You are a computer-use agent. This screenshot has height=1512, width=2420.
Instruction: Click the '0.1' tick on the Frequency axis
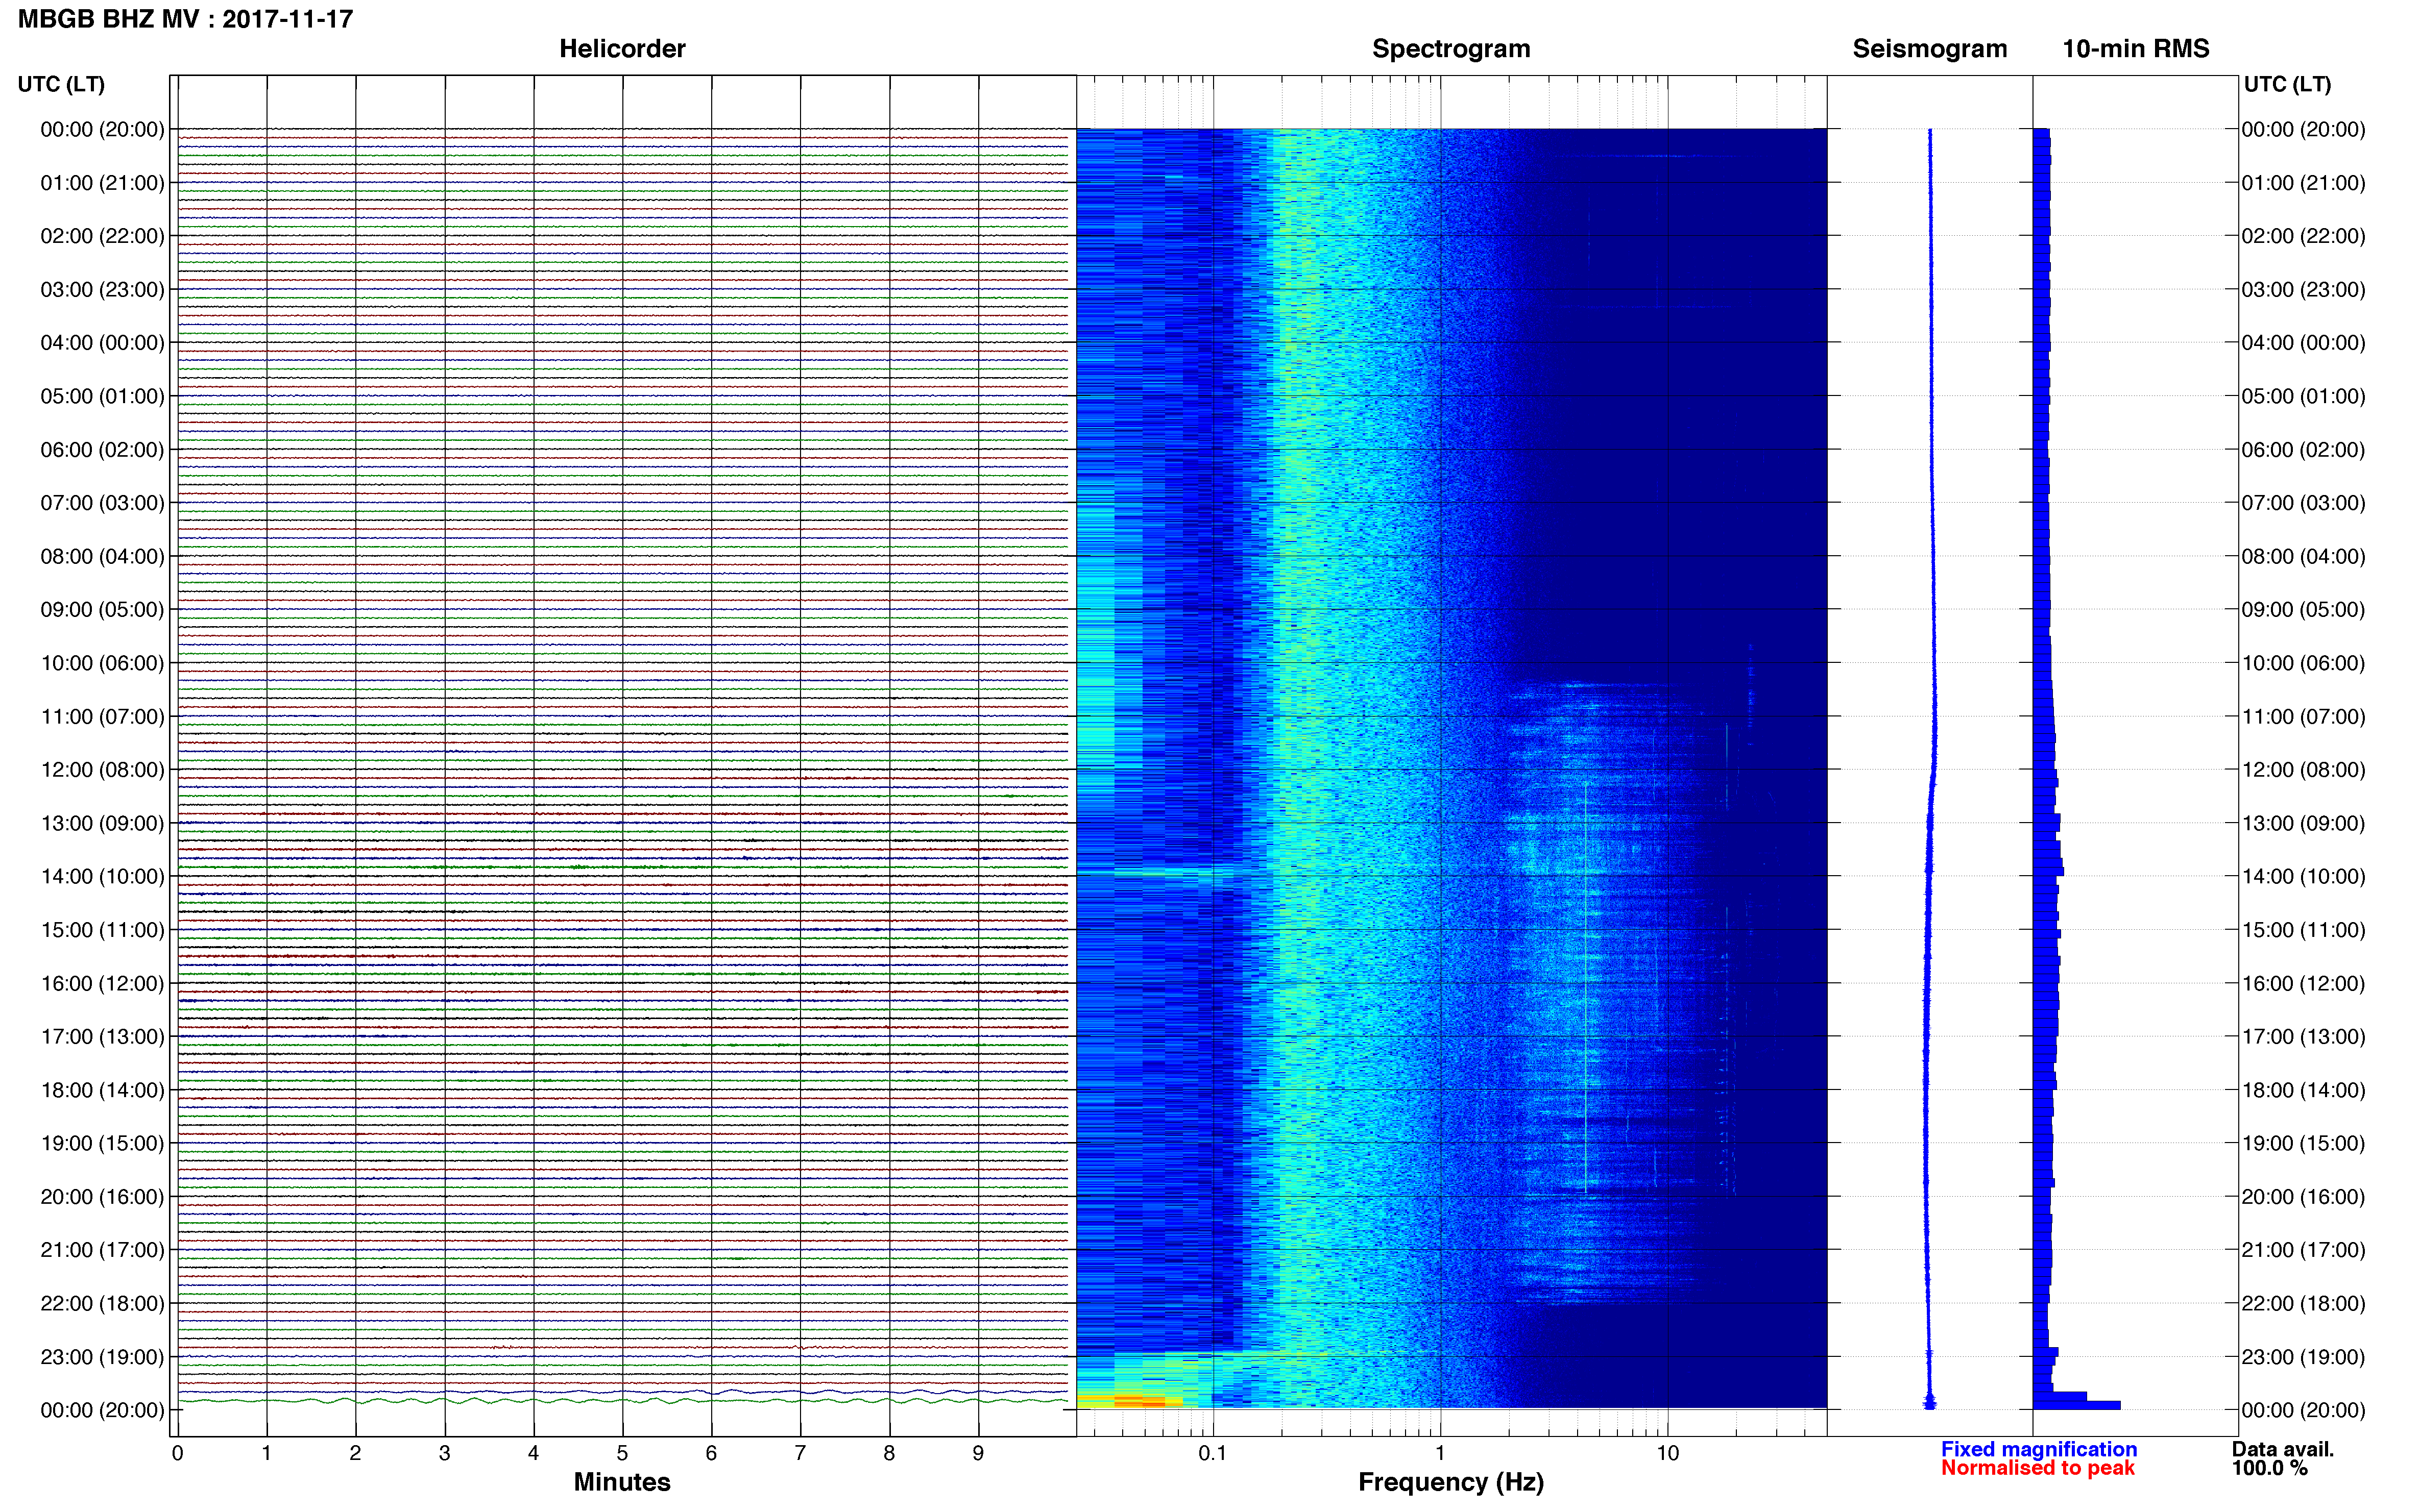1213,1453
